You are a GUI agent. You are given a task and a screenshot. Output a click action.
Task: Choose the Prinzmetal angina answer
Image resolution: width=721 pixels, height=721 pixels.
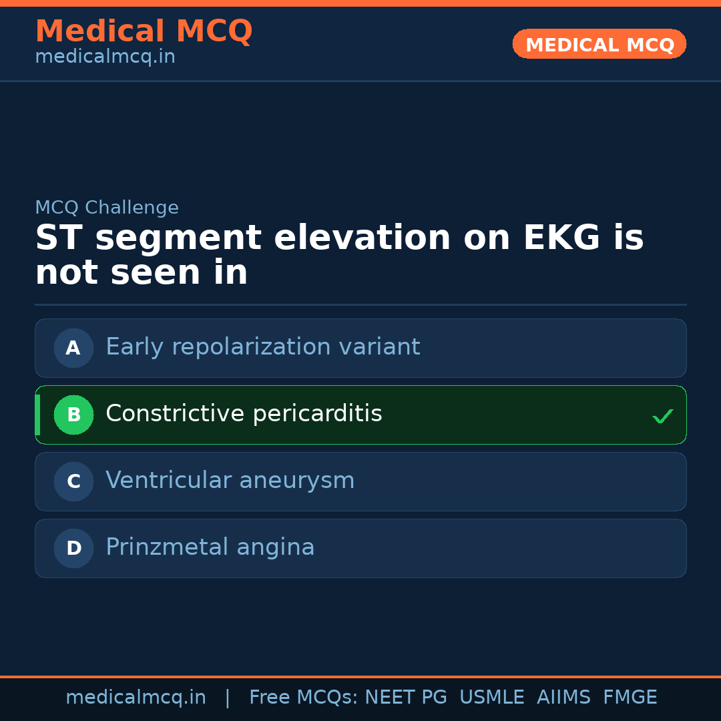210,547
